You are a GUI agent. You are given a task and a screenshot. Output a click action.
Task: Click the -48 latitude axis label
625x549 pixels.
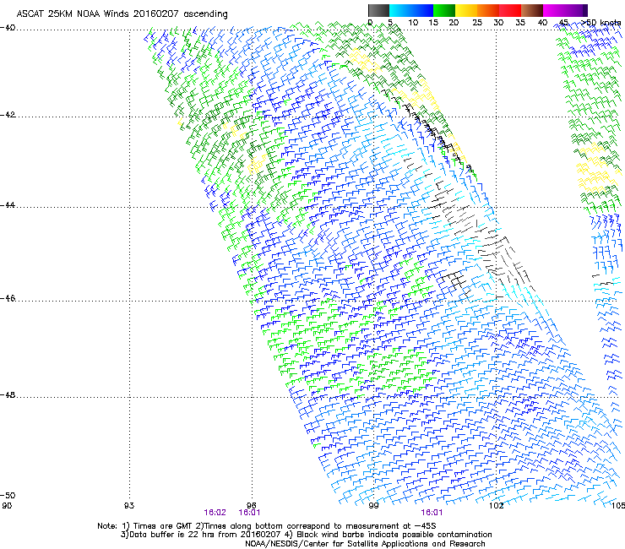[8, 395]
